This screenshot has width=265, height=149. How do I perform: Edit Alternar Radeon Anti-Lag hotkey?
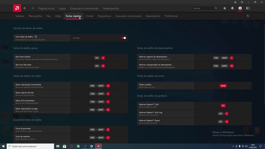pos(223,114)
